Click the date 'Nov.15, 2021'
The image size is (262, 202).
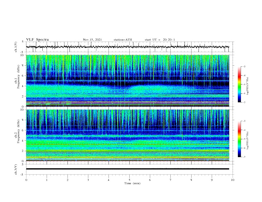(92, 40)
